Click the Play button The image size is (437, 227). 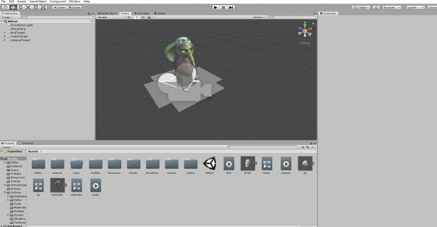tap(215, 7)
